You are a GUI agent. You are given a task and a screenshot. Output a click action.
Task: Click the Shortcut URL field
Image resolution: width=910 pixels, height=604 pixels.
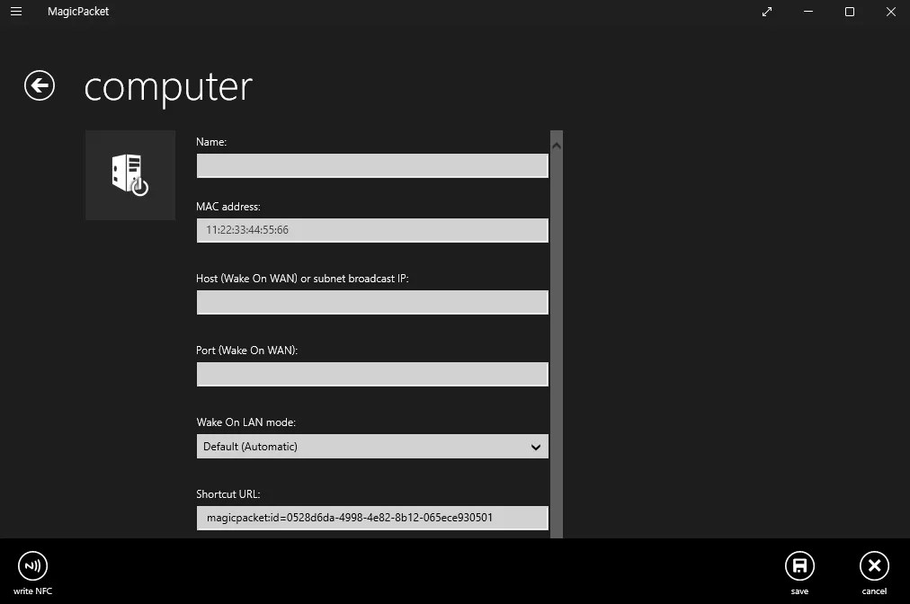[371, 518]
